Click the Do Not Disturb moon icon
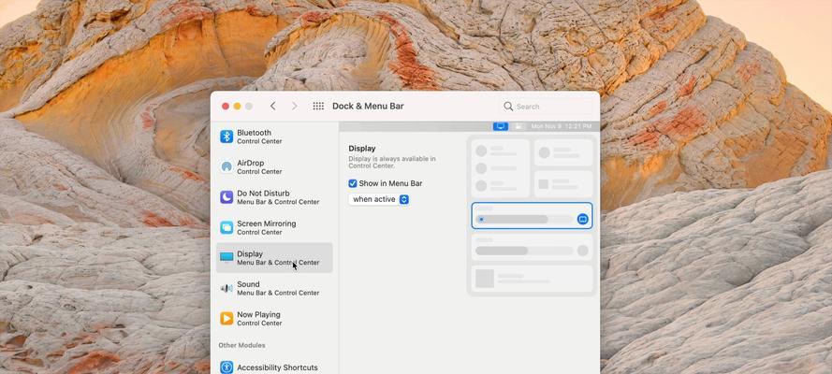This screenshot has width=832, height=374. pos(226,197)
